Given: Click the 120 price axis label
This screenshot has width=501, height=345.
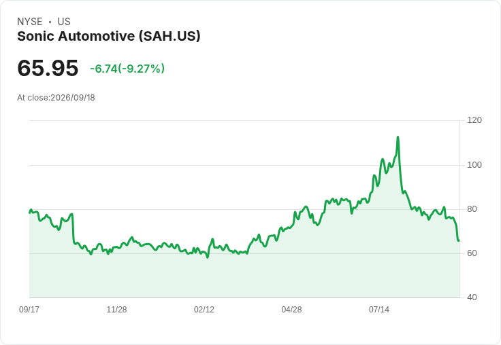Looking at the screenshot, I should coord(474,120).
